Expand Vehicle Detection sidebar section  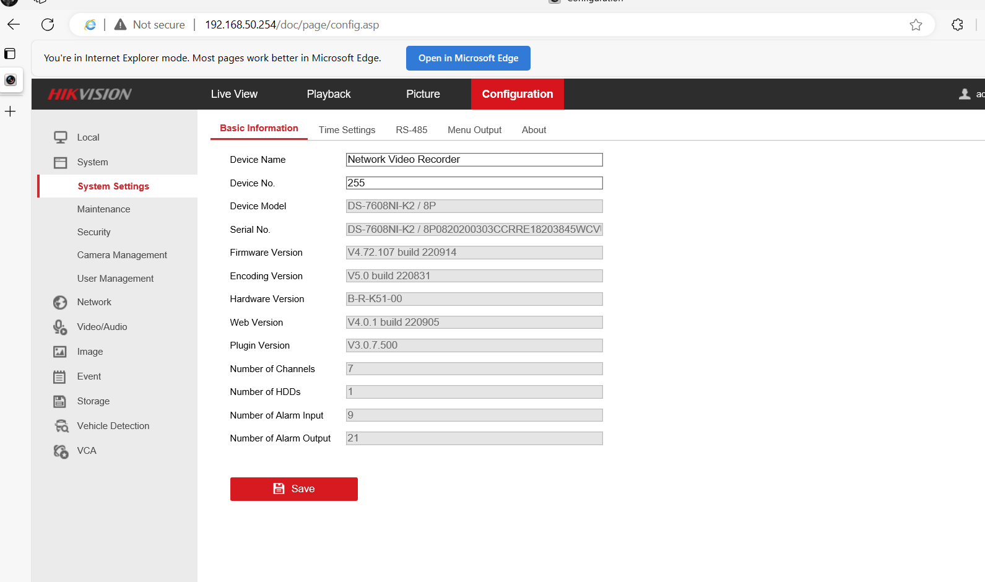(113, 426)
